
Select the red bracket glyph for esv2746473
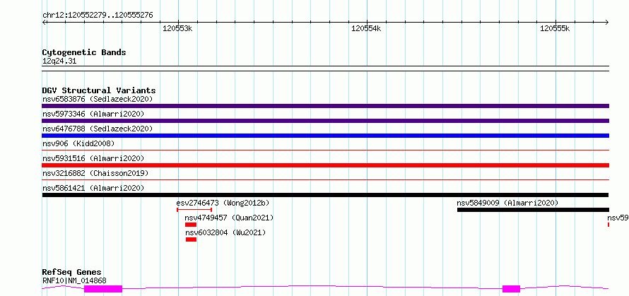(194, 209)
